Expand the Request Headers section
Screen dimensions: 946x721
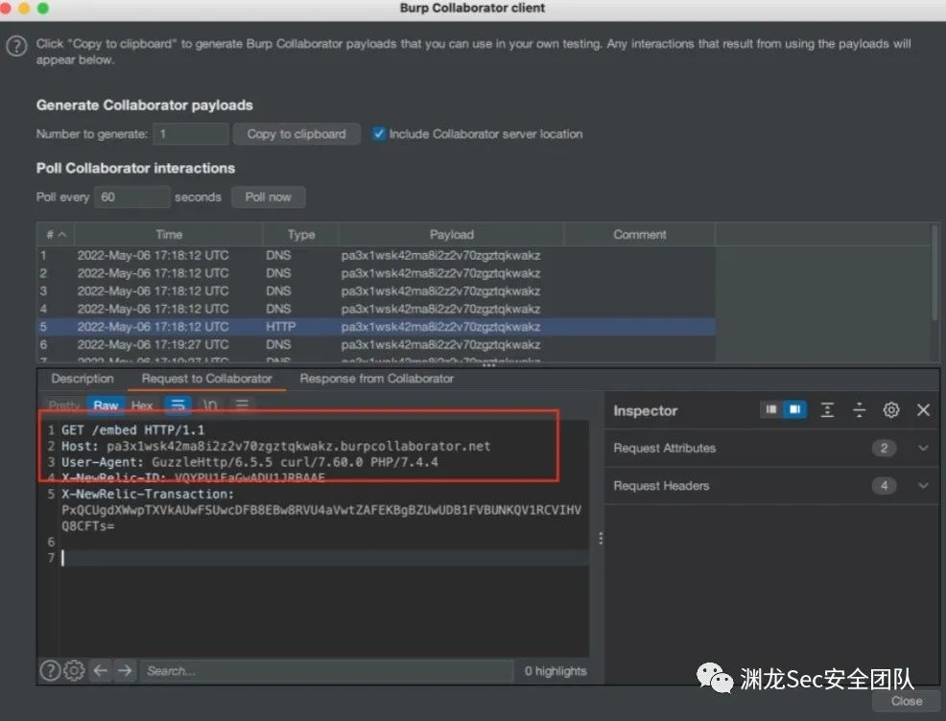pos(923,485)
